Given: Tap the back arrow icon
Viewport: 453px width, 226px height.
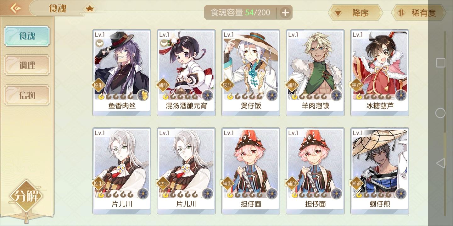Looking at the screenshot, I should pyautogui.click(x=15, y=8).
